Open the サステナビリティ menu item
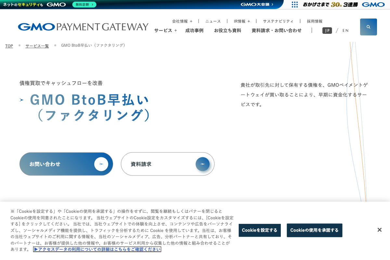390x260 pixels. 278,21
